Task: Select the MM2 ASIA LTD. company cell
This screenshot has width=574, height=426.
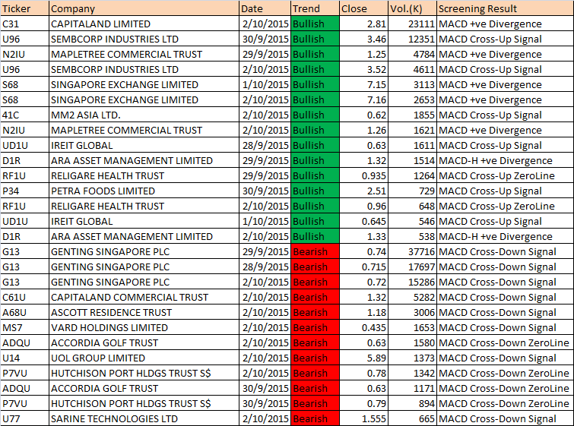Action: tap(144, 115)
